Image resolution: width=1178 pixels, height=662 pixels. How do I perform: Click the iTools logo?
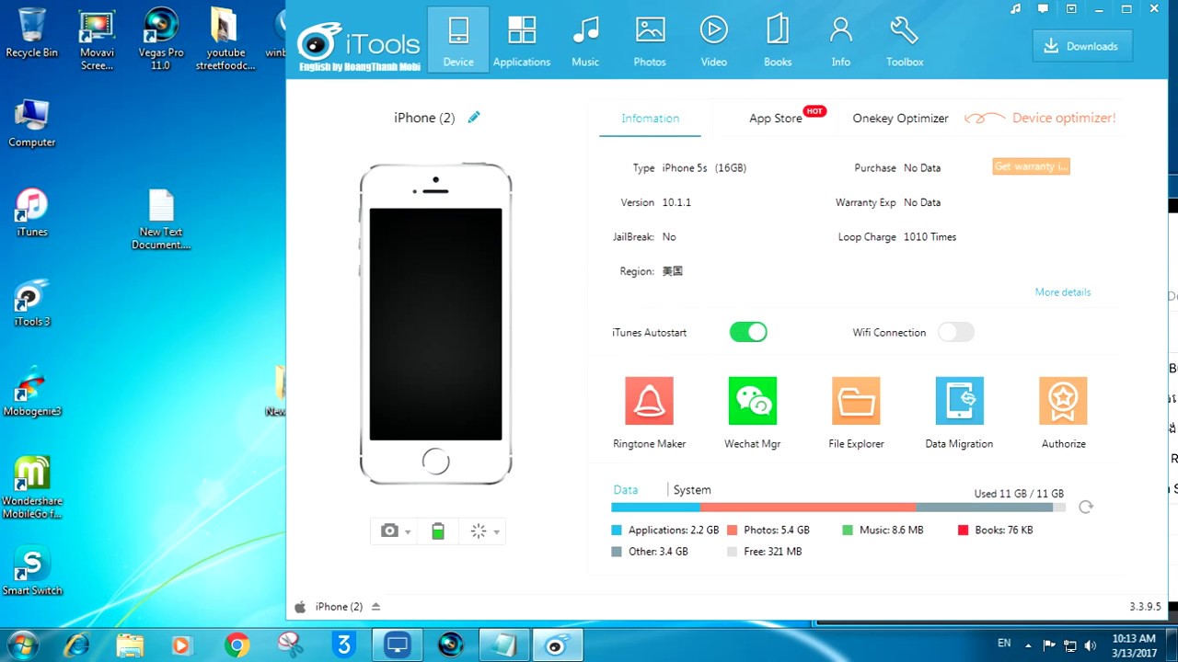click(359, 43)
